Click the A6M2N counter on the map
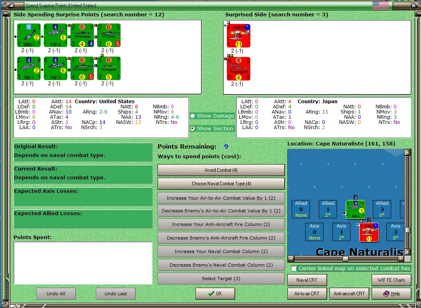 click(x=369, y=232)
